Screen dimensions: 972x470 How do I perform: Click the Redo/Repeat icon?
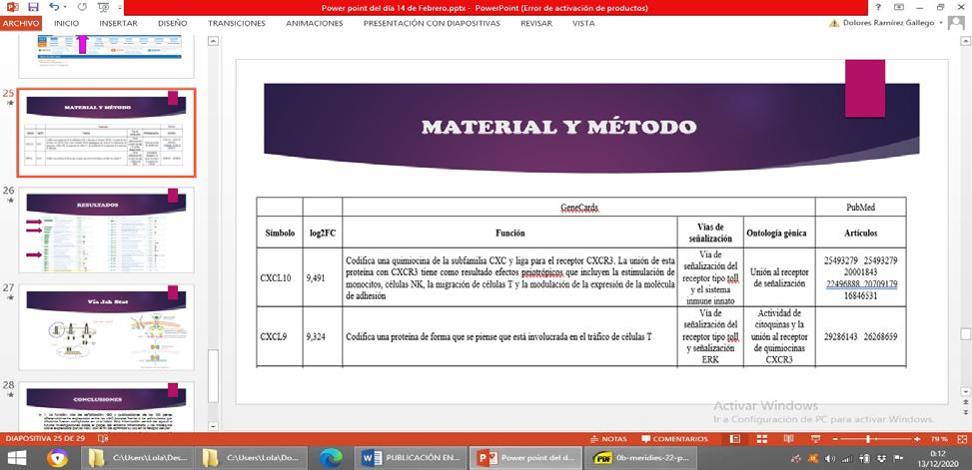pyautogui.click(x=83, y=7)
